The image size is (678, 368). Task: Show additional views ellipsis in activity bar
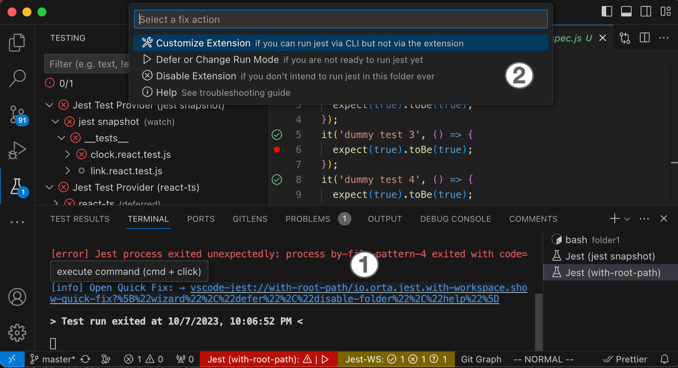17,222
